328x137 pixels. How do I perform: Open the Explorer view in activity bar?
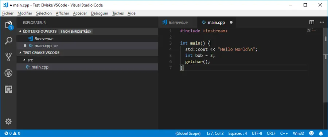pyautogui.click(x=8, y=25)
